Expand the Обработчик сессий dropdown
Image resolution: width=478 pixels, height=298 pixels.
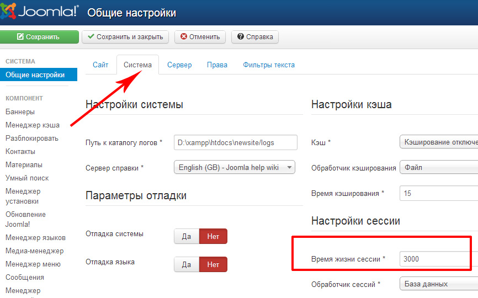tap(438, 284)
